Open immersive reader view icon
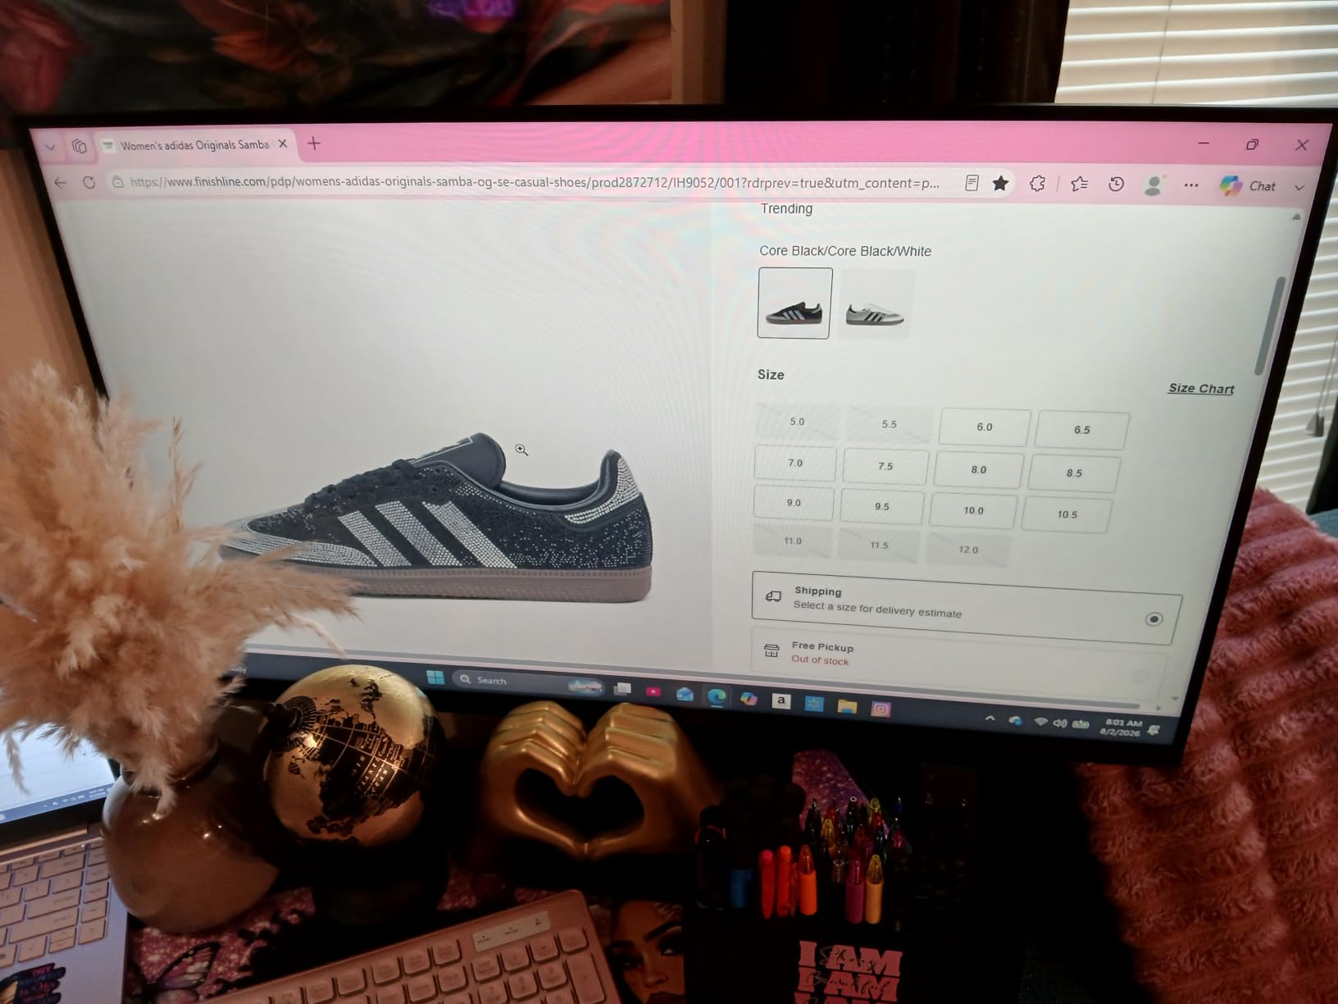The height and width of the screenshot is (1004, 1338). point(972,183)
